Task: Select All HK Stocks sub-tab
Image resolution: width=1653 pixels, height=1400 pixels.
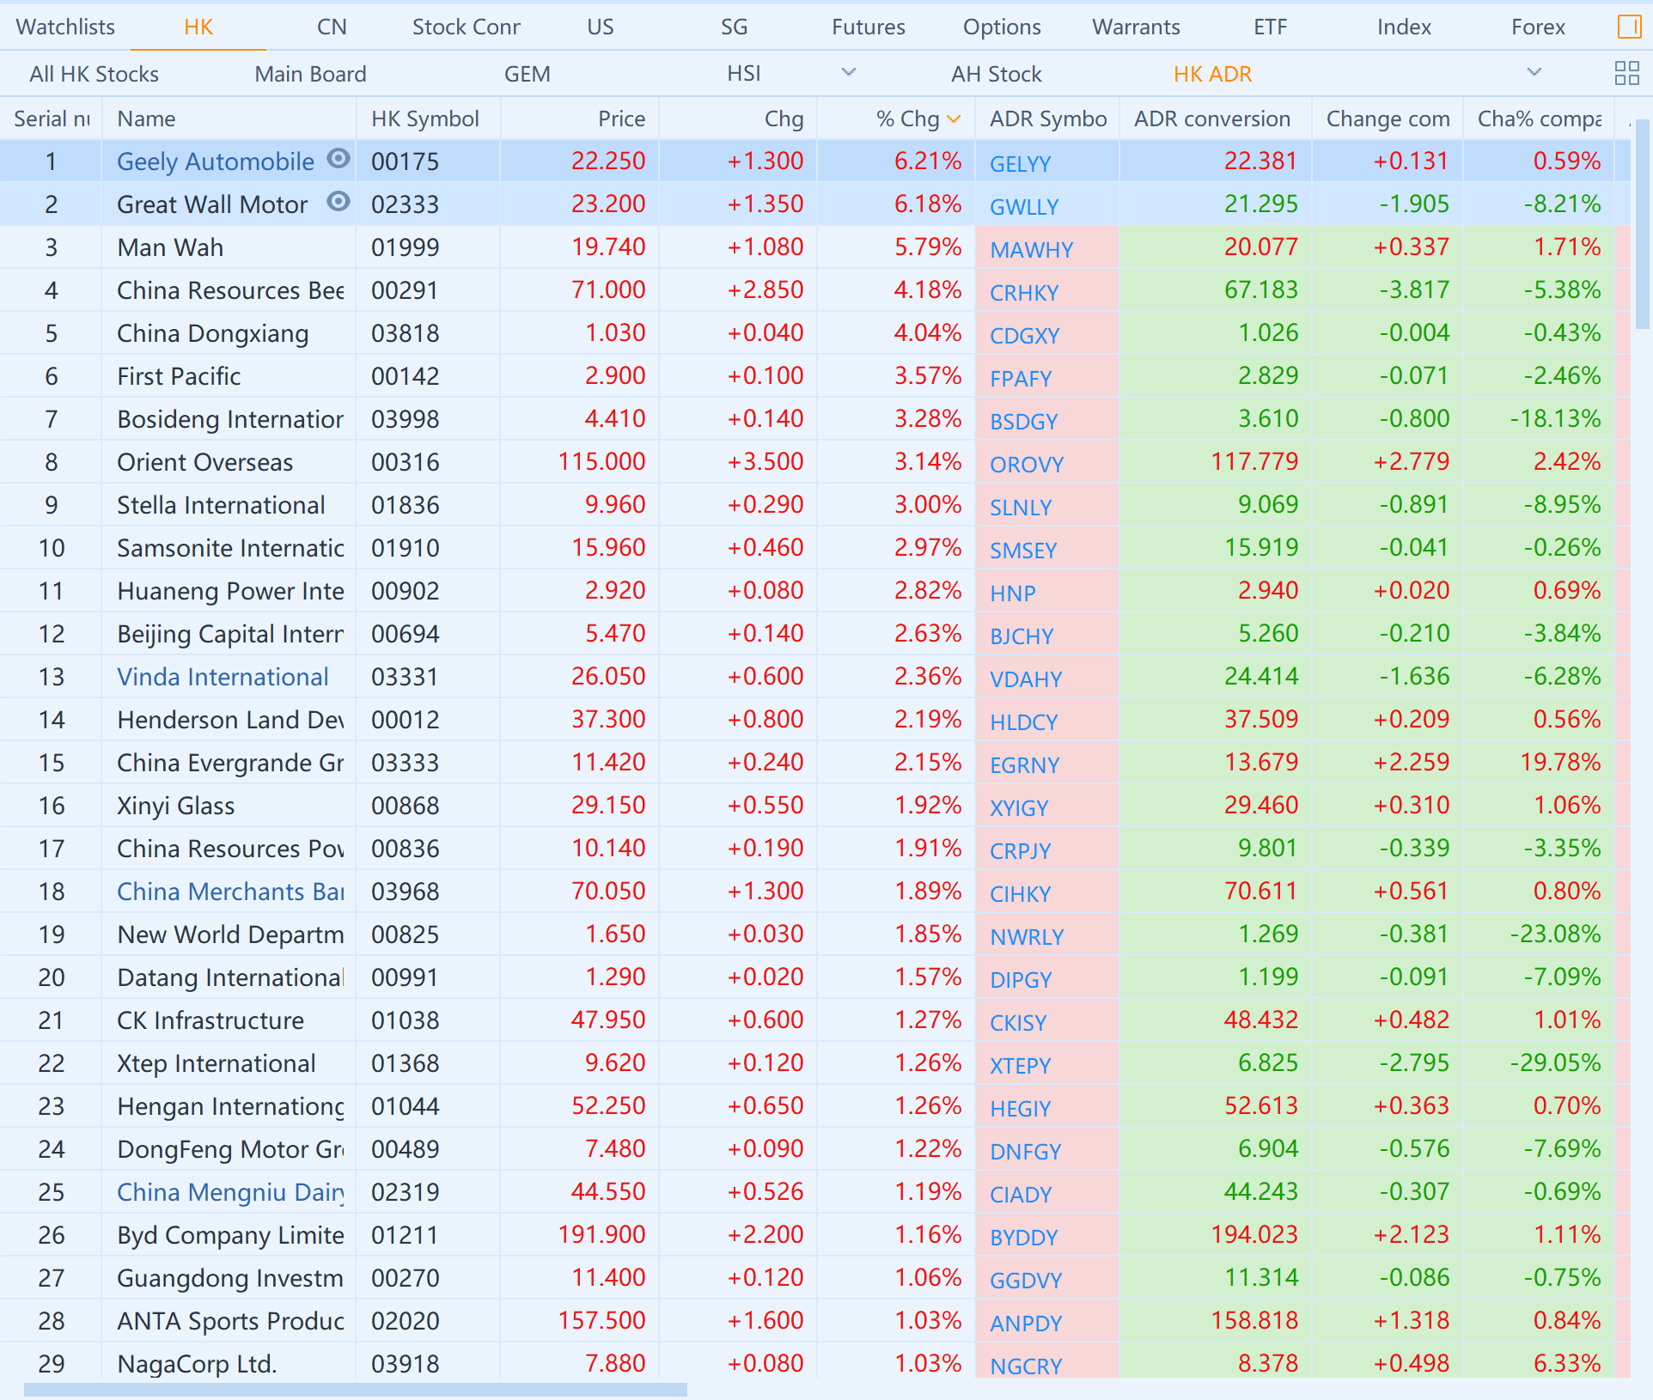Action: (x=94, y=74)
